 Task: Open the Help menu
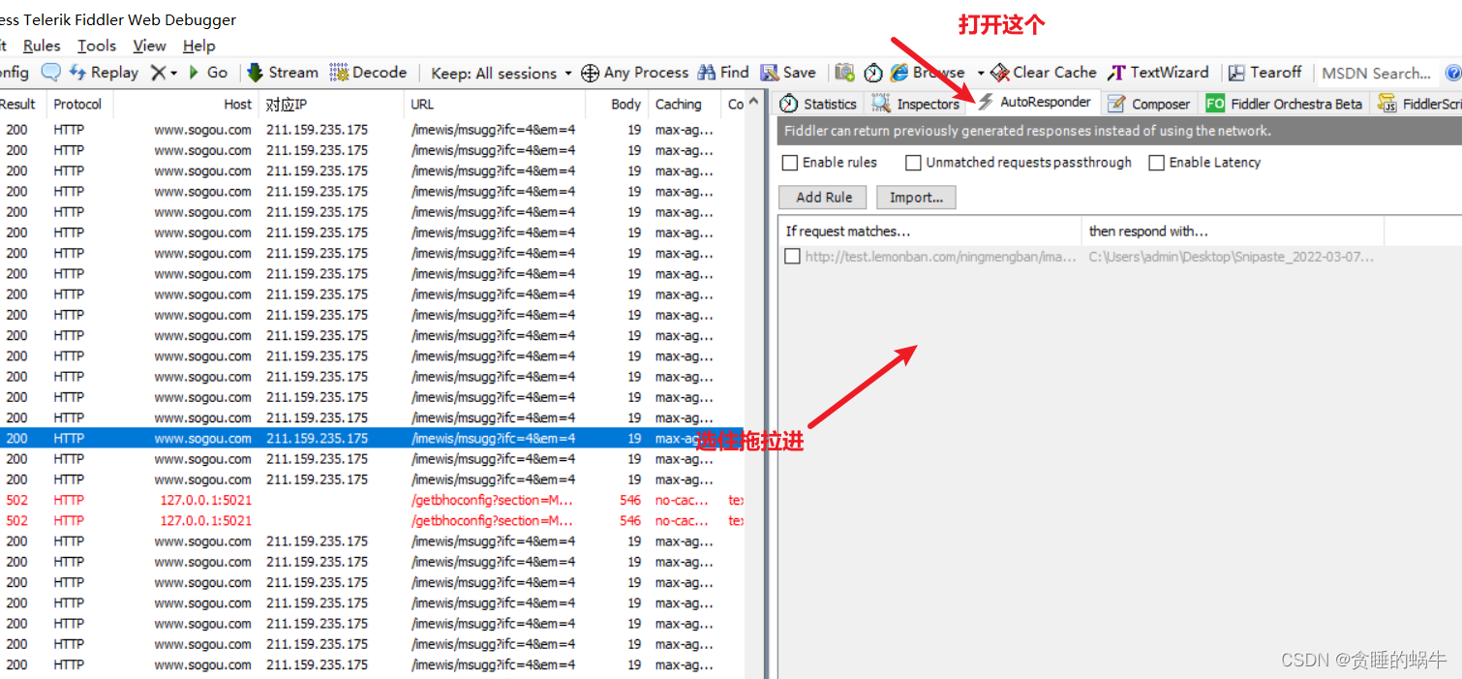click(198, 46)
